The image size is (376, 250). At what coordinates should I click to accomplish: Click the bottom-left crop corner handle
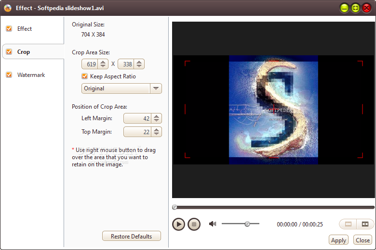click(187, 155)
